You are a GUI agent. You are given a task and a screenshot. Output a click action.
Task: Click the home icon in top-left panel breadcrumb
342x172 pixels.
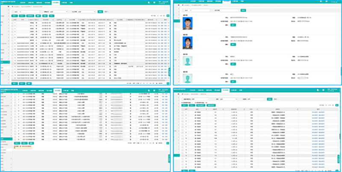tap(12, 7)
